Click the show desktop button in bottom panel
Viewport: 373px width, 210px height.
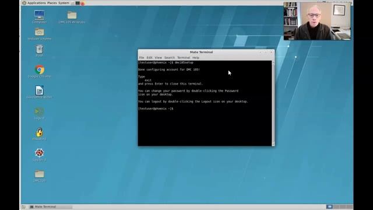[23, 207]
